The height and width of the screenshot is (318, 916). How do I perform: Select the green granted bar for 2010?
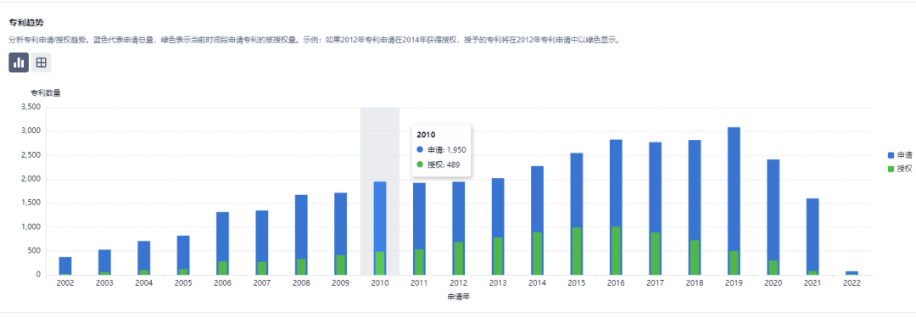coord(380,263)
